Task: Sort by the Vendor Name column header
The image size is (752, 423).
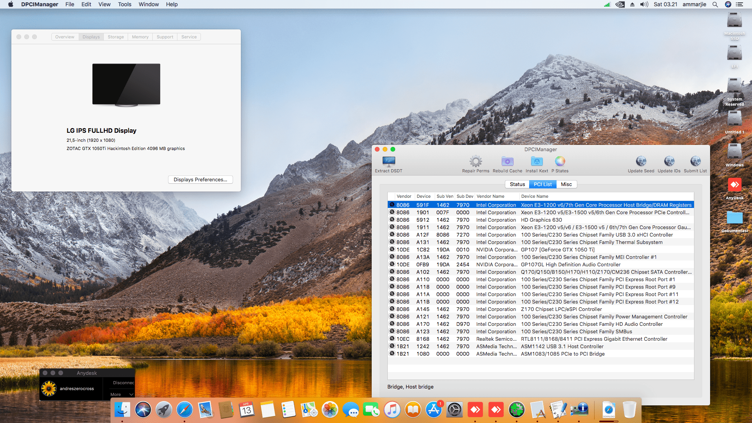Action: pyautogui.click(x=490, y=196)
